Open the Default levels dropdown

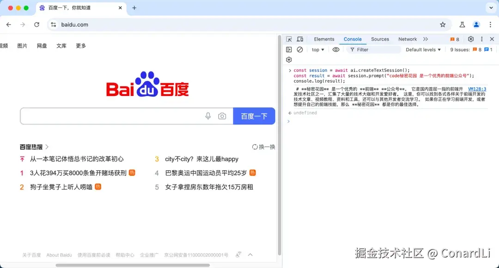coord(423,49)
